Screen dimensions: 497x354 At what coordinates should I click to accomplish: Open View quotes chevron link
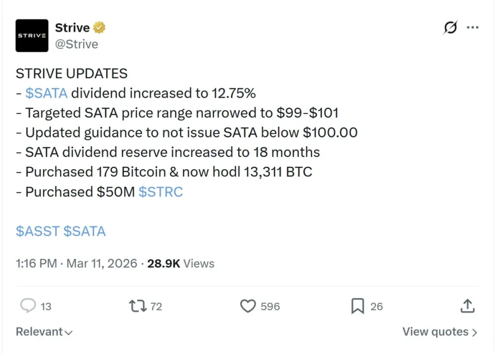pyautogui.click(x=440, y=332)
